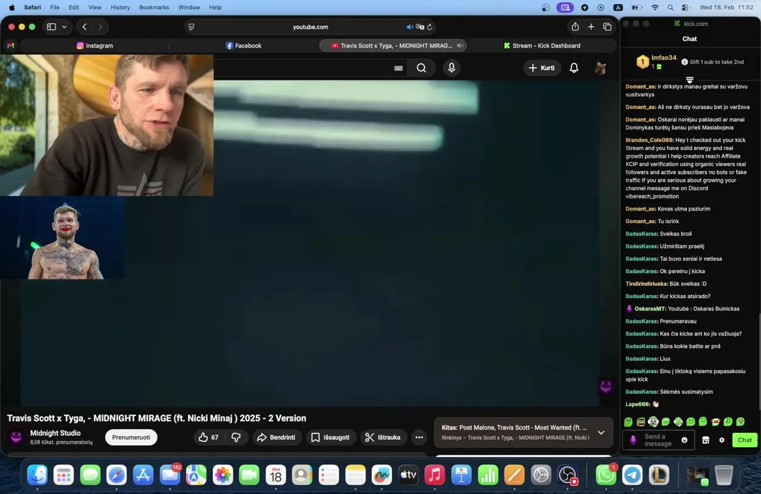Image resolution: width=761 pixels, height=494 pixels.
Task: Expand the next-up playlist panel chevron
Action: pos(601,432)
